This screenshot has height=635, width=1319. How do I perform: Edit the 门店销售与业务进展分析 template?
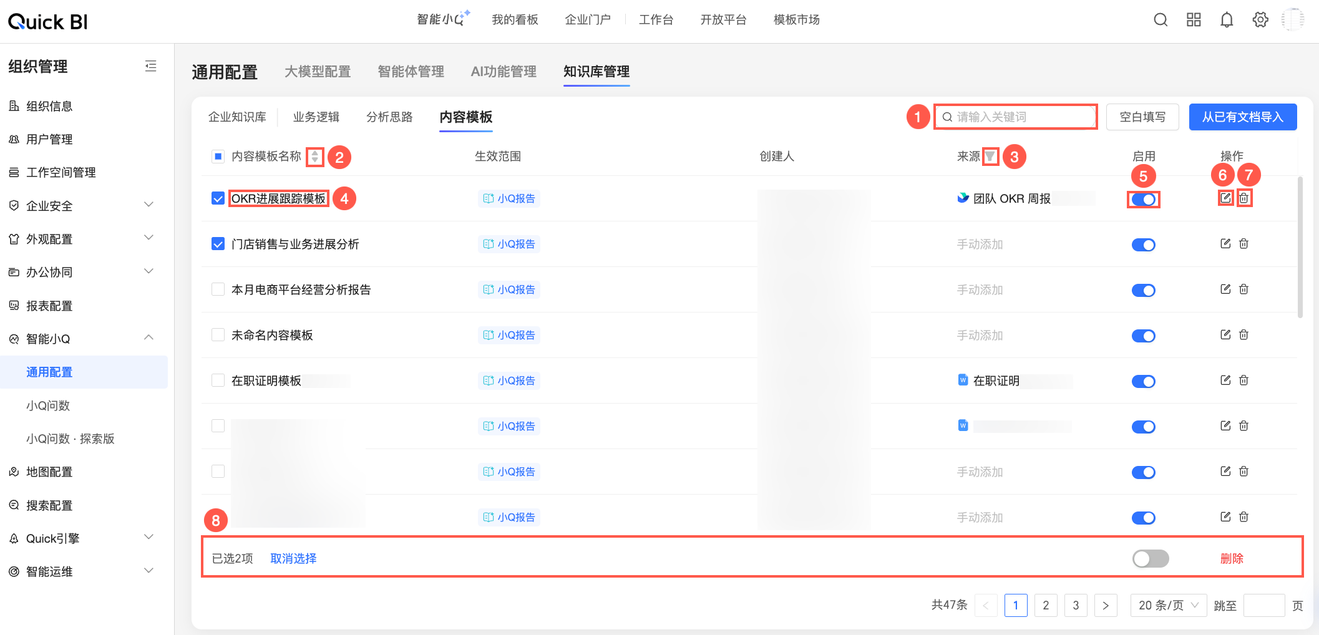tap(1225, 244)
